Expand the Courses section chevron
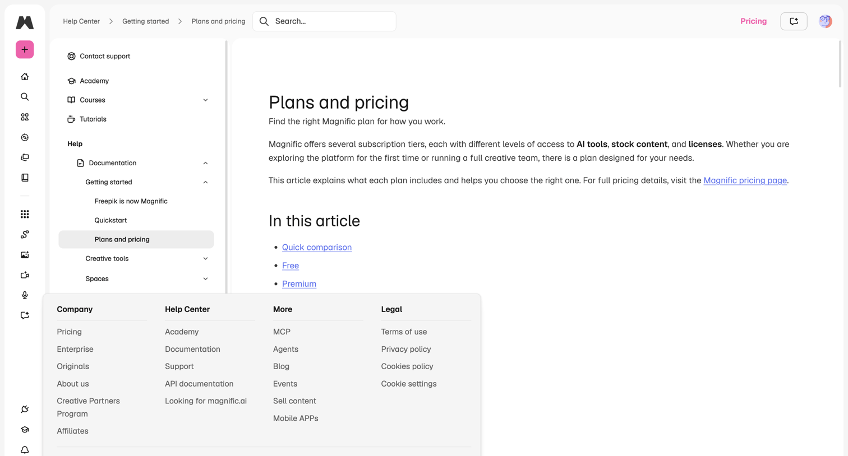This screenshot has width=848, height=456. [205, 100]
